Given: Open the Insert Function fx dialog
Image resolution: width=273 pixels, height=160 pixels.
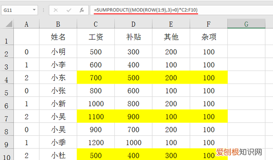Looking at the screenshot, I should [81, 10].
